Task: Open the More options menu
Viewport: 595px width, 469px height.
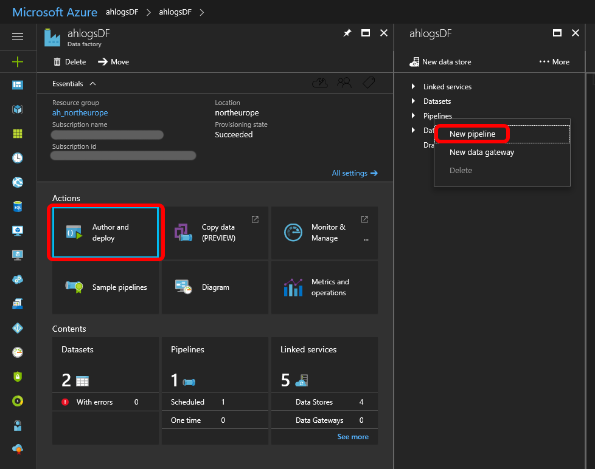Action: point(554,62)
